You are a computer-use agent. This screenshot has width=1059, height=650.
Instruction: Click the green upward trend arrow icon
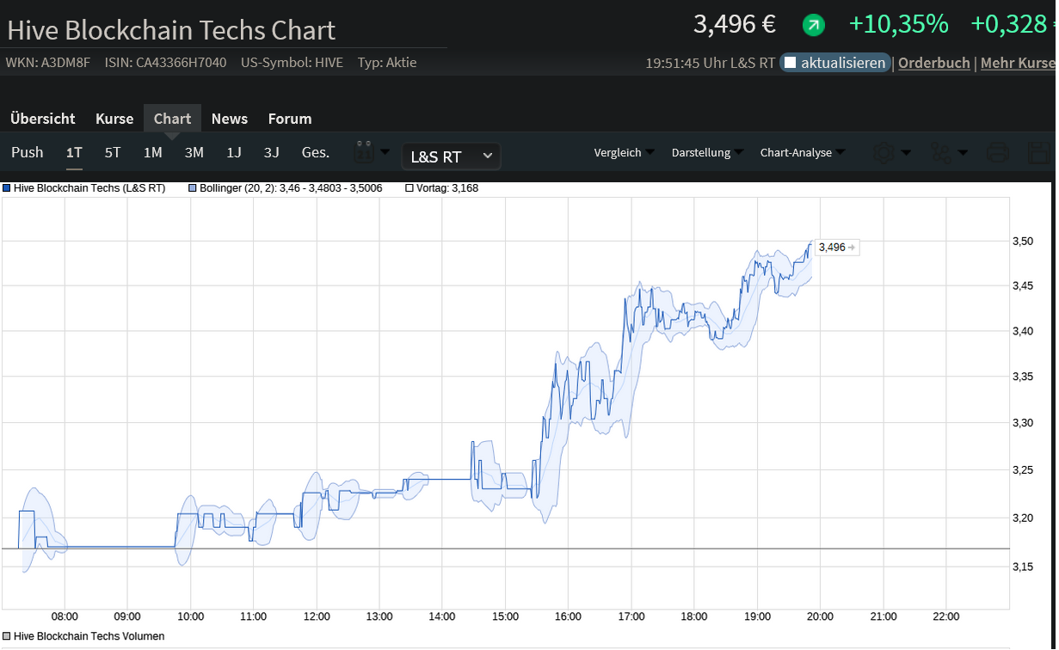813,26
